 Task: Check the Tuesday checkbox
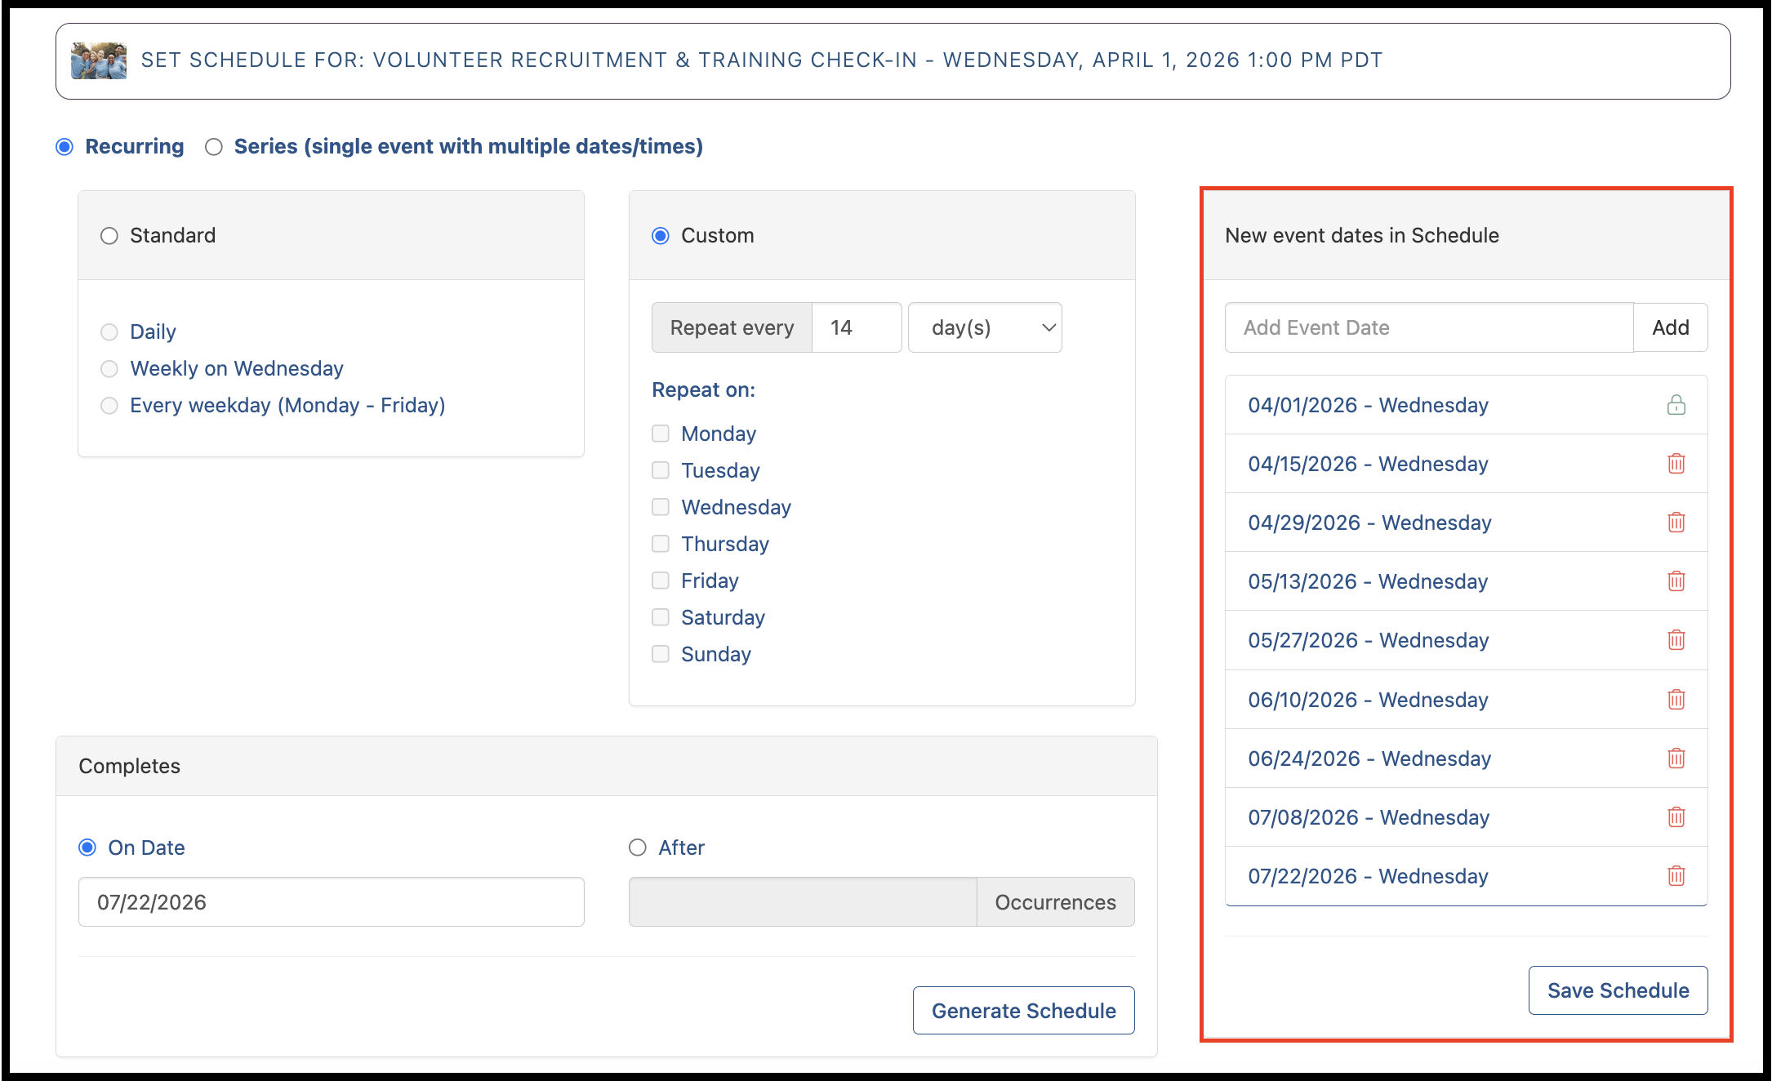(661, 470)
